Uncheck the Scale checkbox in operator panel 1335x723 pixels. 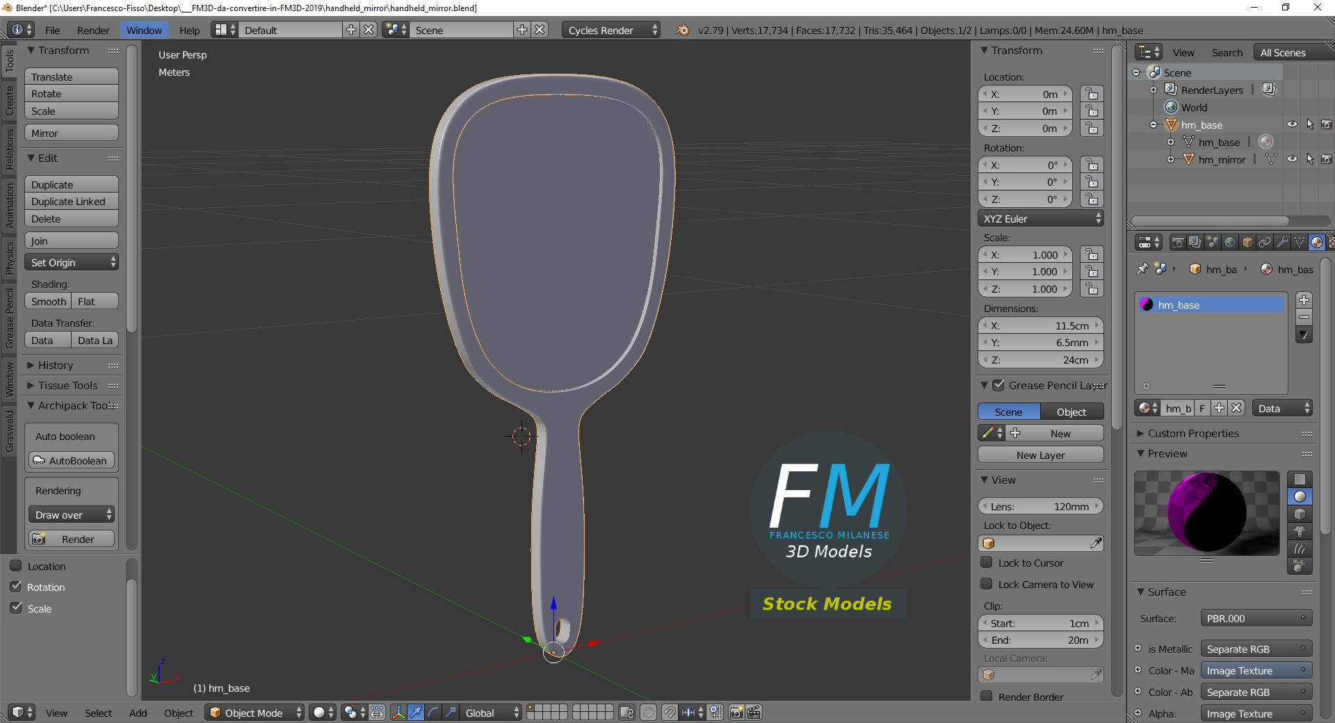[16, 608]
